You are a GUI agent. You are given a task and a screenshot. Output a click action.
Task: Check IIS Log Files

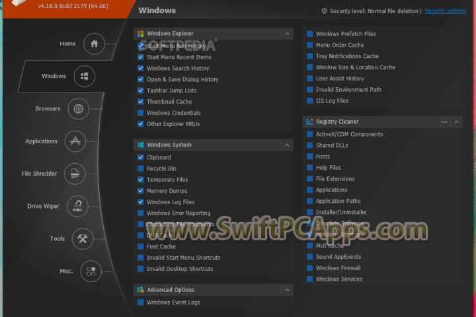click(309, 100)
